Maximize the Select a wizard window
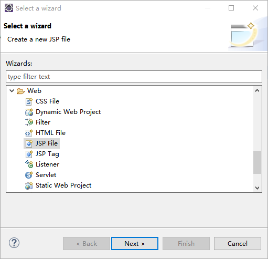The image size is (268, 259). 231,8
